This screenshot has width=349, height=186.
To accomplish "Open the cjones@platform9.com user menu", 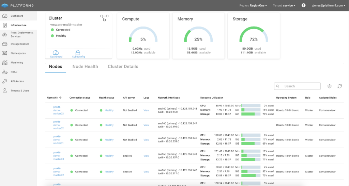I will point(329,5).
